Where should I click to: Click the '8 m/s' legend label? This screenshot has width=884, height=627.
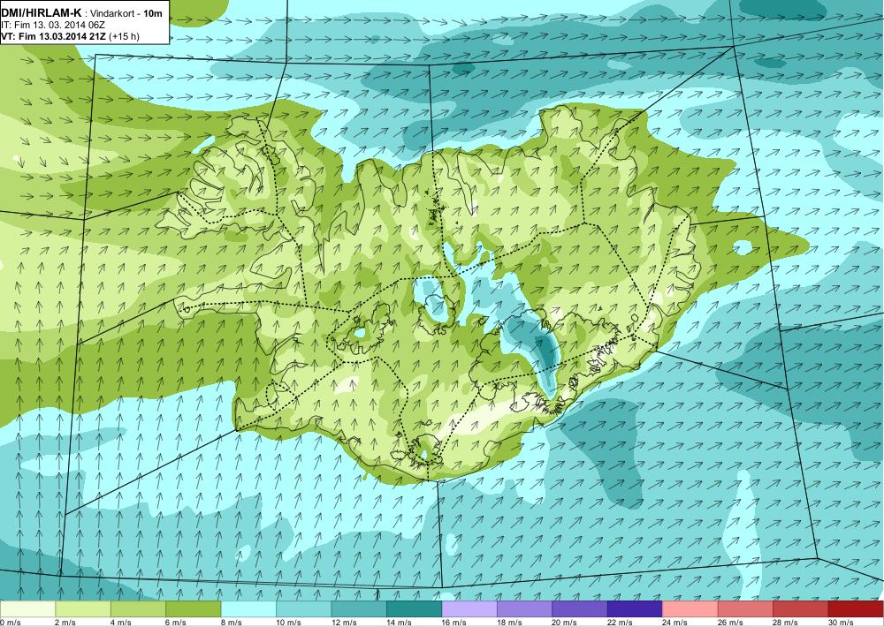coord(232,623)
